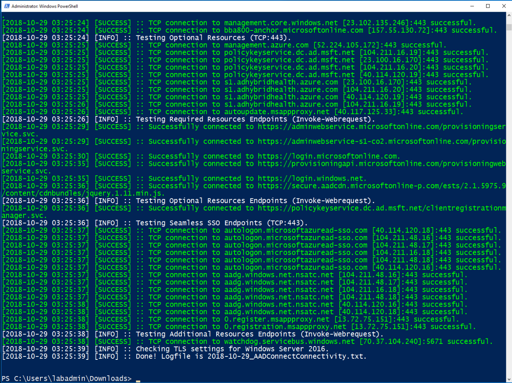Viewport: 512px width, 383px height.
Task: Click 'Checking TLS settings for Windows Server 2016'
Action: [232, 349]
